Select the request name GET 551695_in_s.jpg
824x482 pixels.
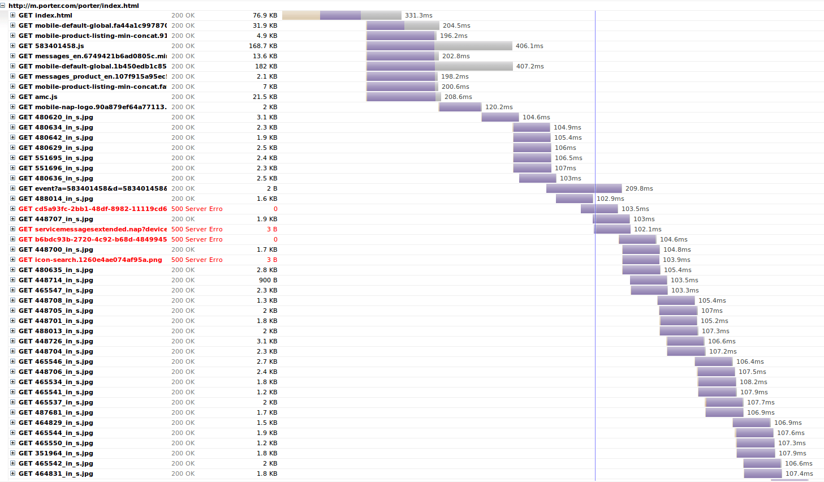56,158
